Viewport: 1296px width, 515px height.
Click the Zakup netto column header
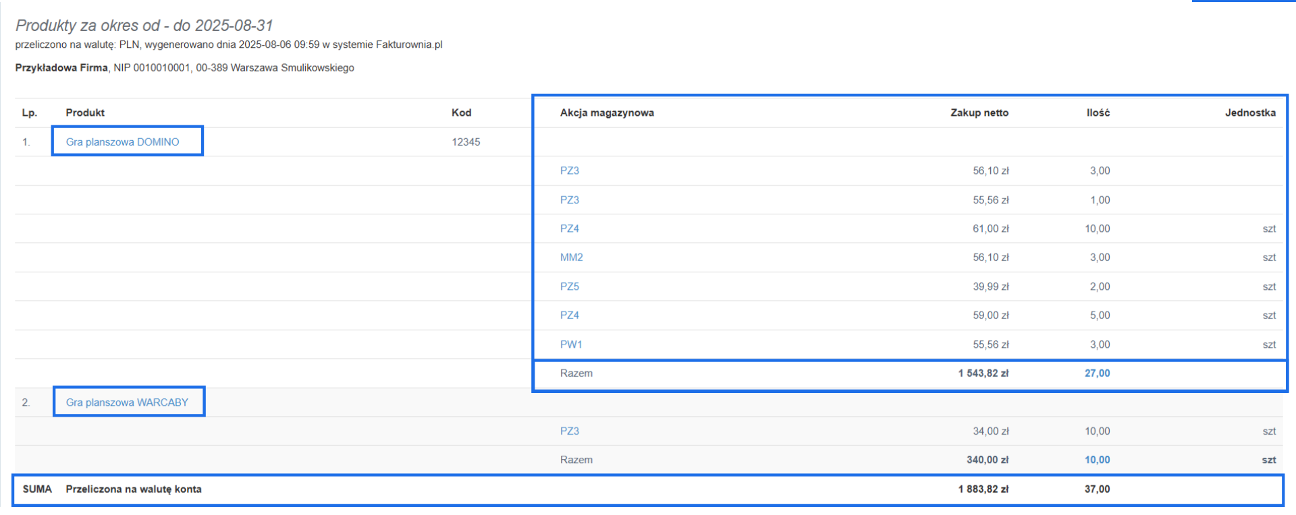point(979,113)
